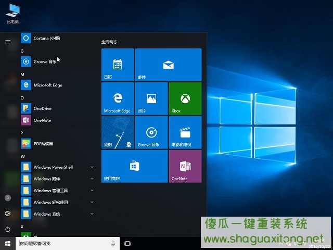Open Microsoft Edge in app list
333x250 pixels.
(57, 85)
